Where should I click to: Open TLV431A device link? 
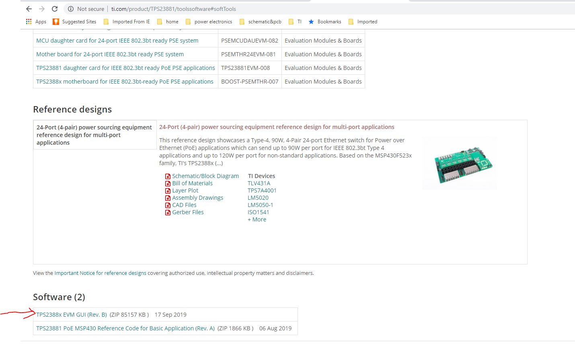[x=259, y=183]
